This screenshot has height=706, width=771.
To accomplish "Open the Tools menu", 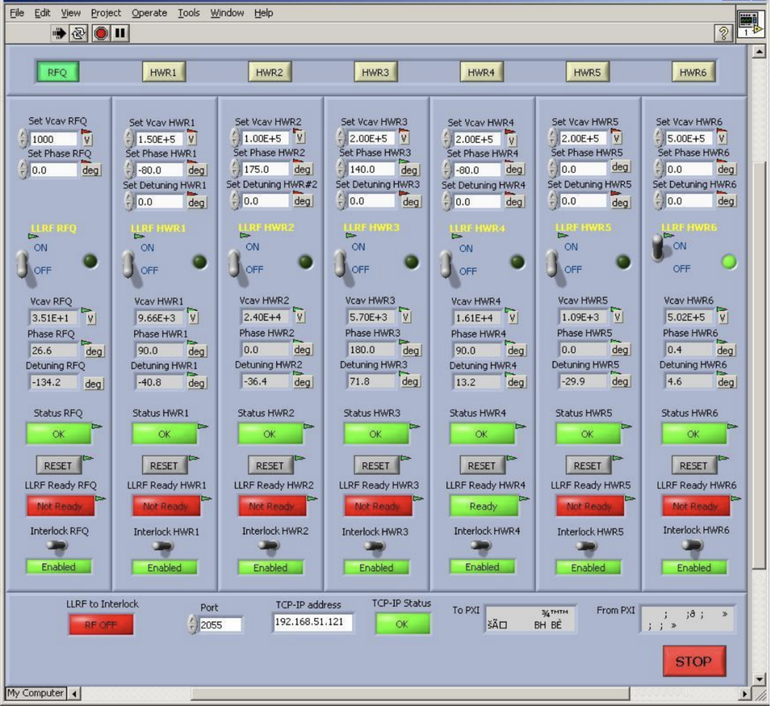I will 188,13.
